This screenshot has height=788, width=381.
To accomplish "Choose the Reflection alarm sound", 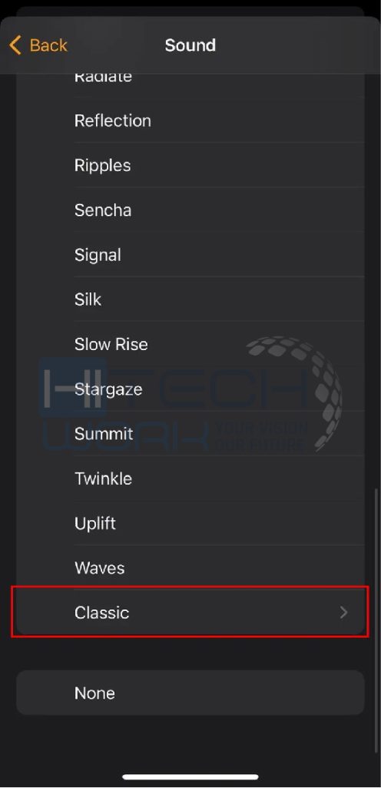I will click(x=190, y=121).
